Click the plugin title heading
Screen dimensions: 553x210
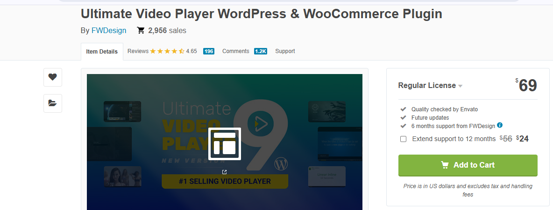(x=262, y=14)
